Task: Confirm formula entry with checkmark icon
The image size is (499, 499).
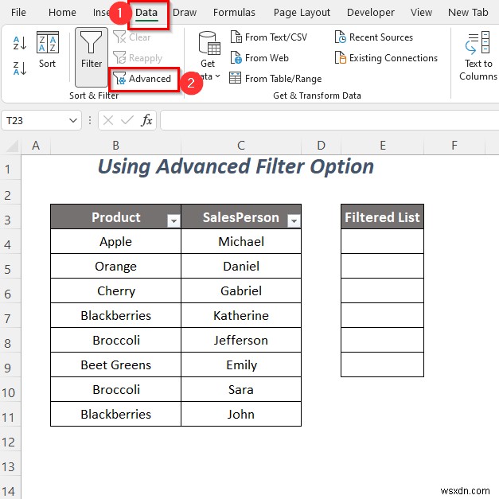Action: (127, 121)
